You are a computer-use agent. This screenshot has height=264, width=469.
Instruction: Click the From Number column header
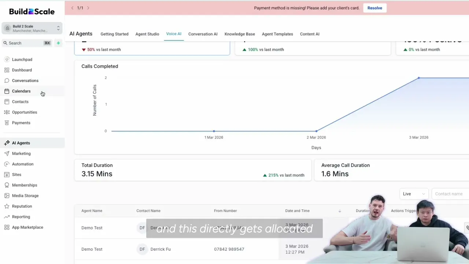pyautogui.click(x=225, y=211)
